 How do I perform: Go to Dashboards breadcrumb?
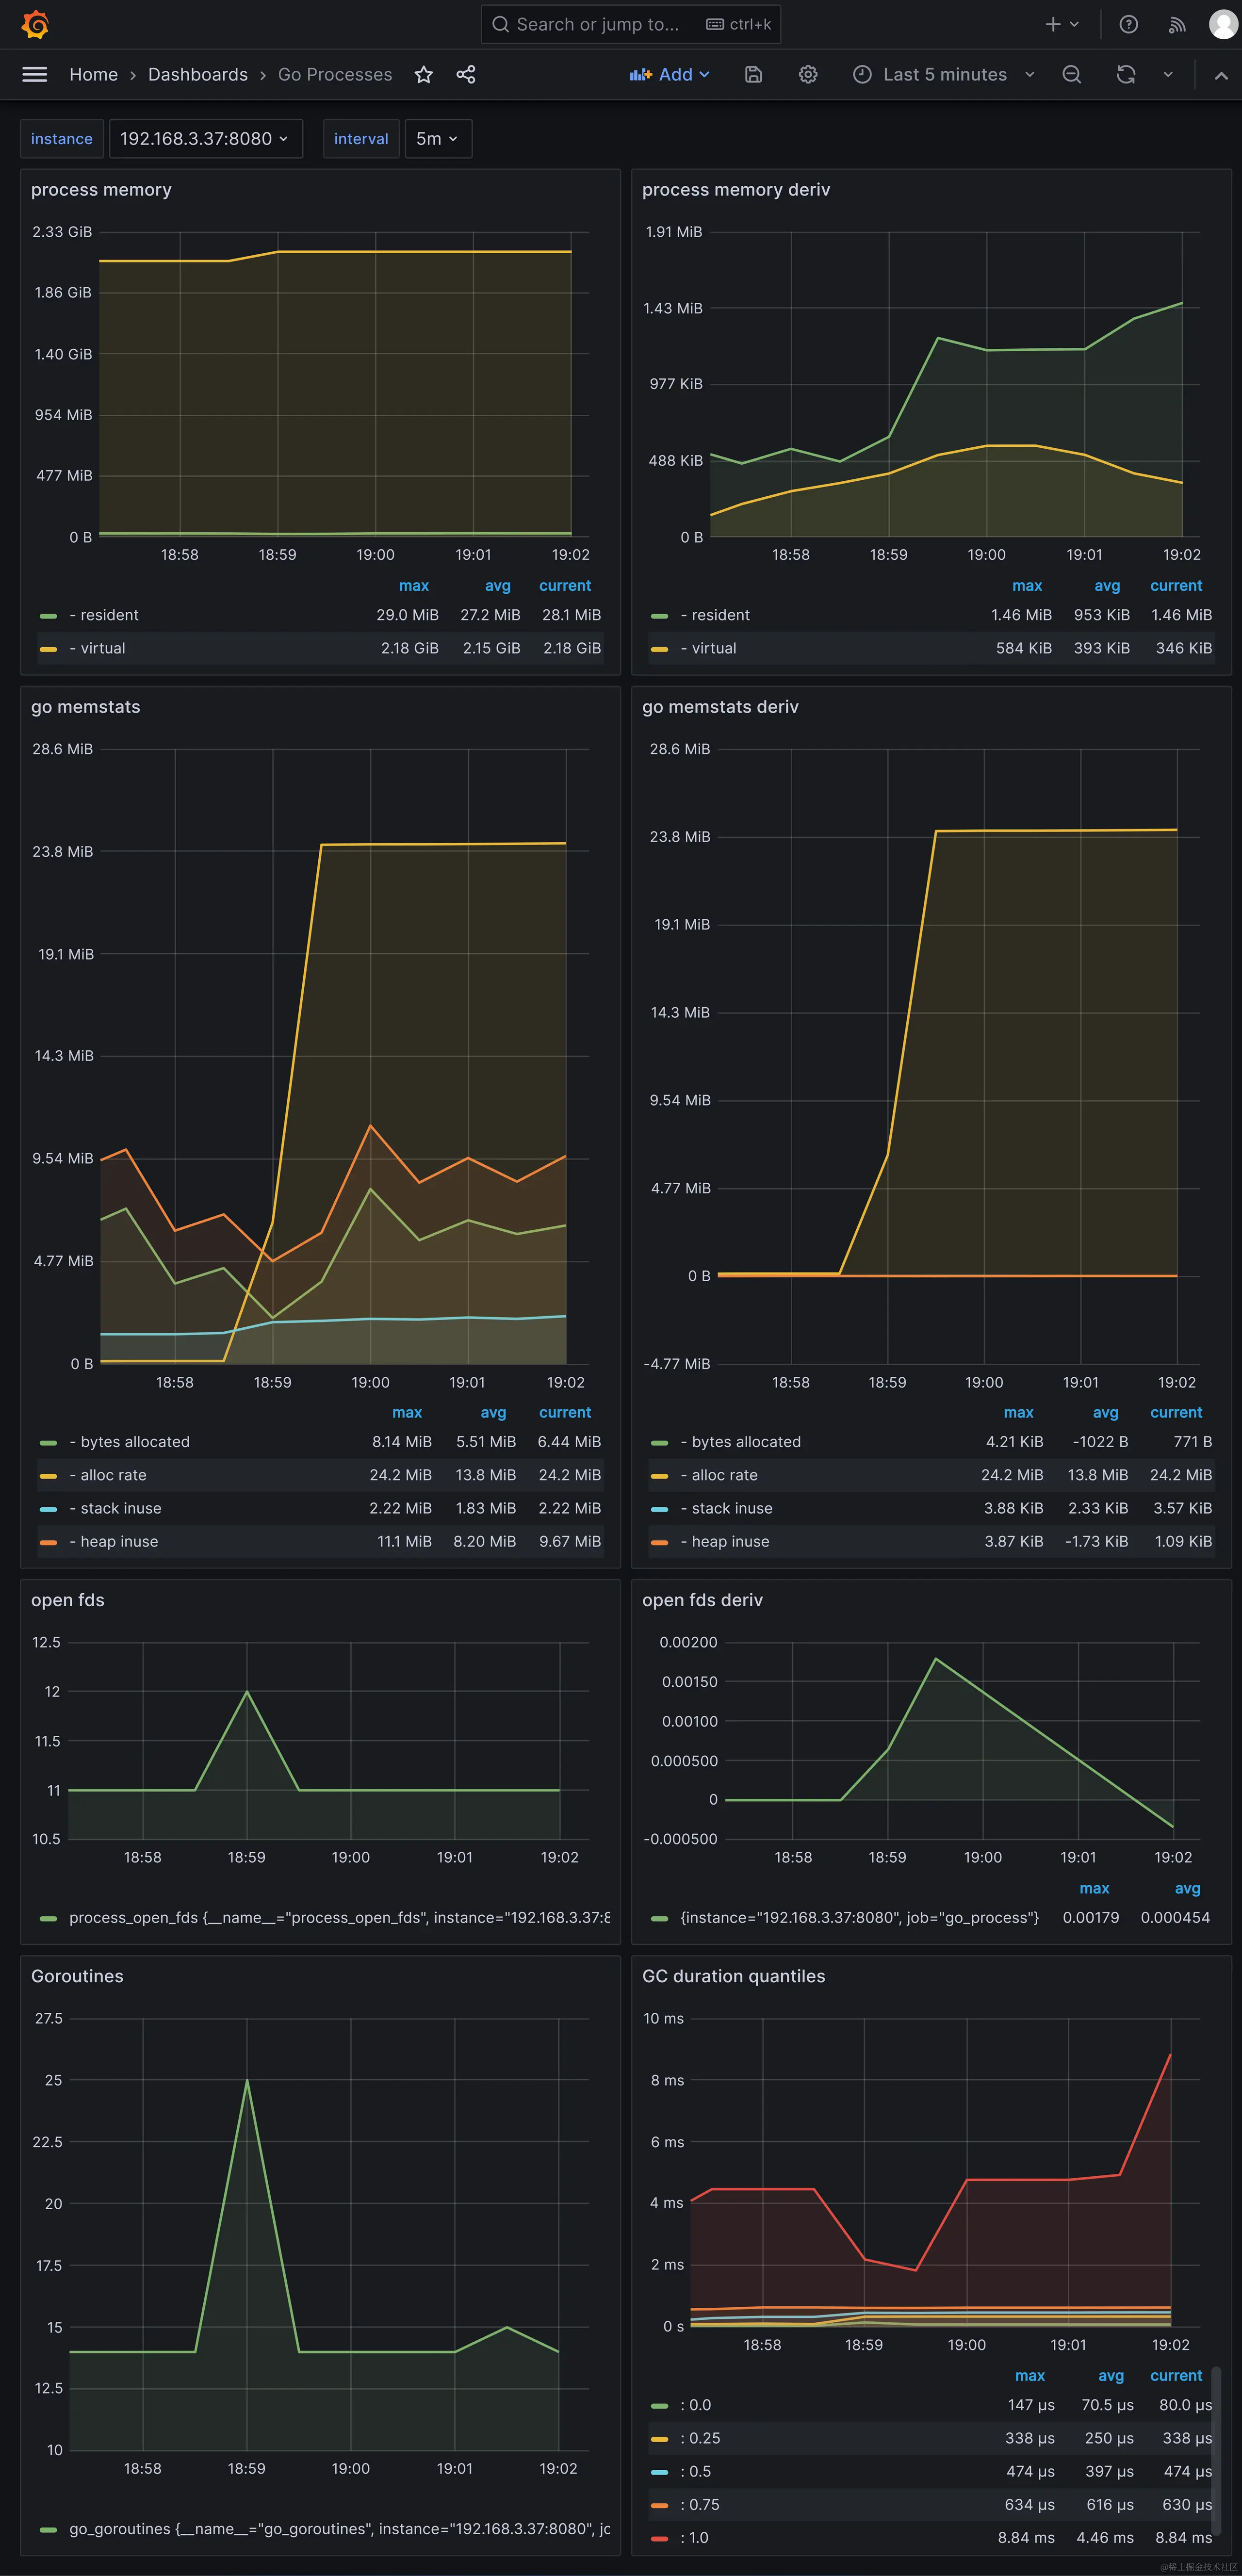pos(197,74)
